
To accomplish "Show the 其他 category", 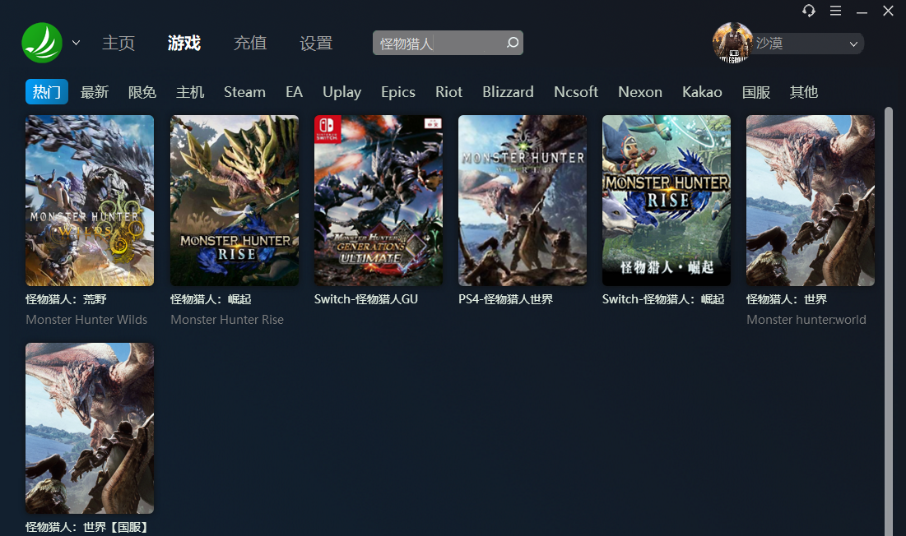I will (x=804, y=92).
